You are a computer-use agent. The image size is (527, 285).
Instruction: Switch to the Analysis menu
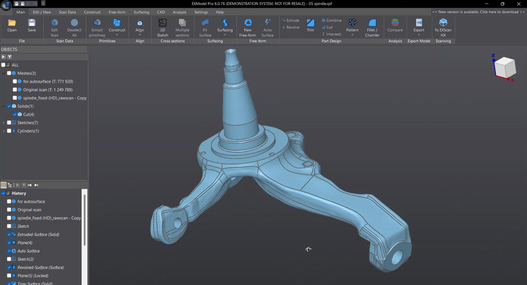[x=179, y=12]
